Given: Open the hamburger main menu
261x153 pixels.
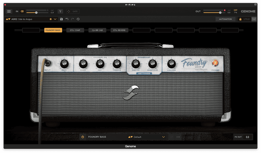Looking at the screenshot, I should [9, 11].
